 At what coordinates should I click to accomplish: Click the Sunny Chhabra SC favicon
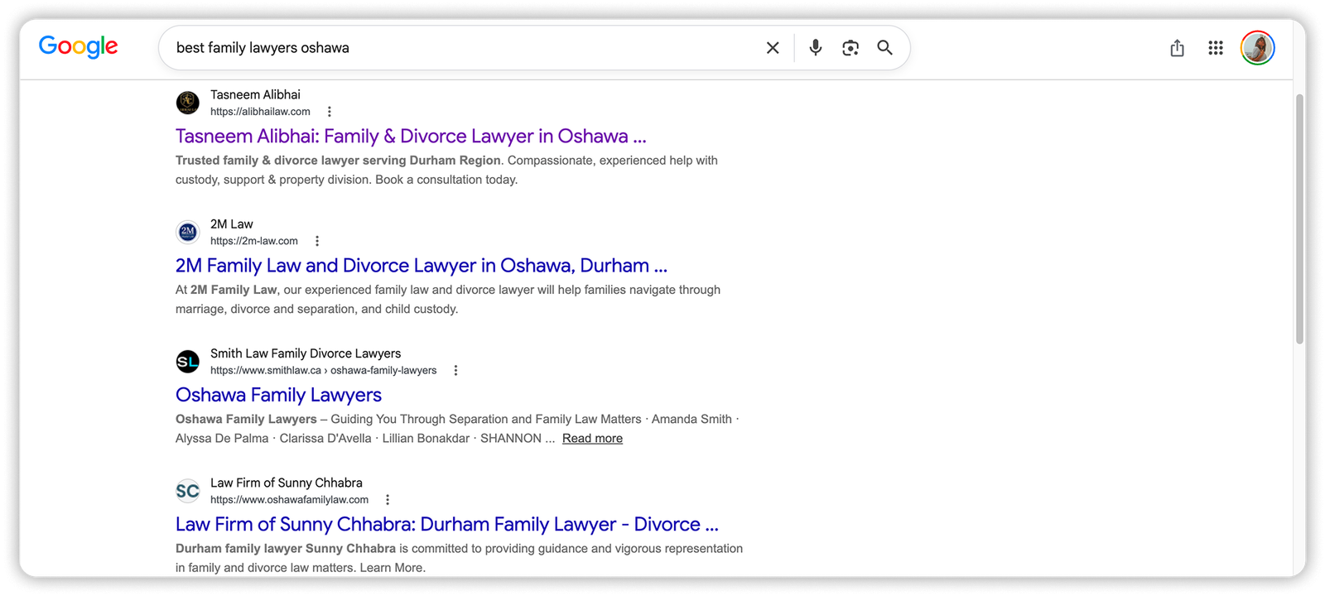click(x=188, y=491)
